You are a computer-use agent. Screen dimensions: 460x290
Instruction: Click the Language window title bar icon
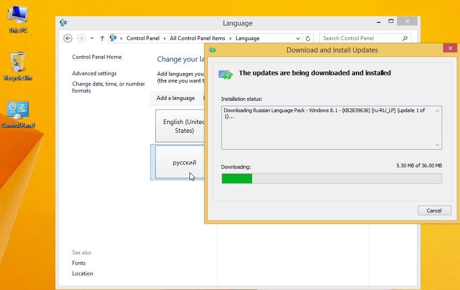63,23
